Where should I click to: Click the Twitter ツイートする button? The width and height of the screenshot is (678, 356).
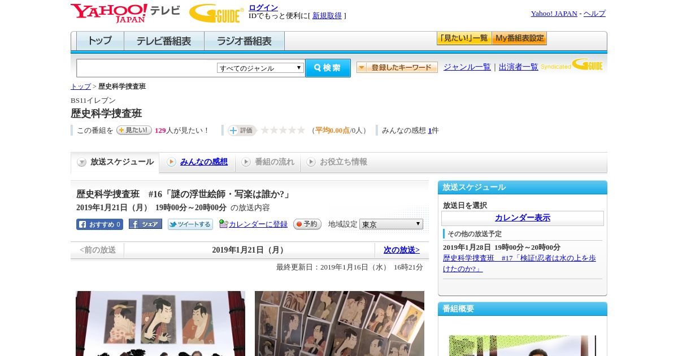click(190, 224)
